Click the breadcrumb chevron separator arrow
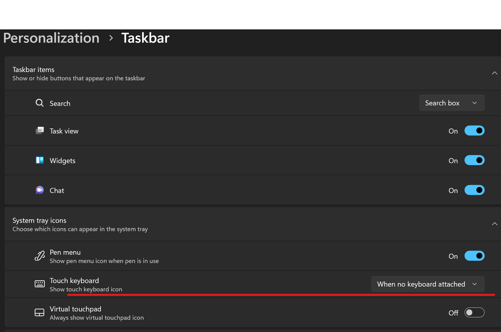This screenshot has height=332, width=501. point(111,38)
